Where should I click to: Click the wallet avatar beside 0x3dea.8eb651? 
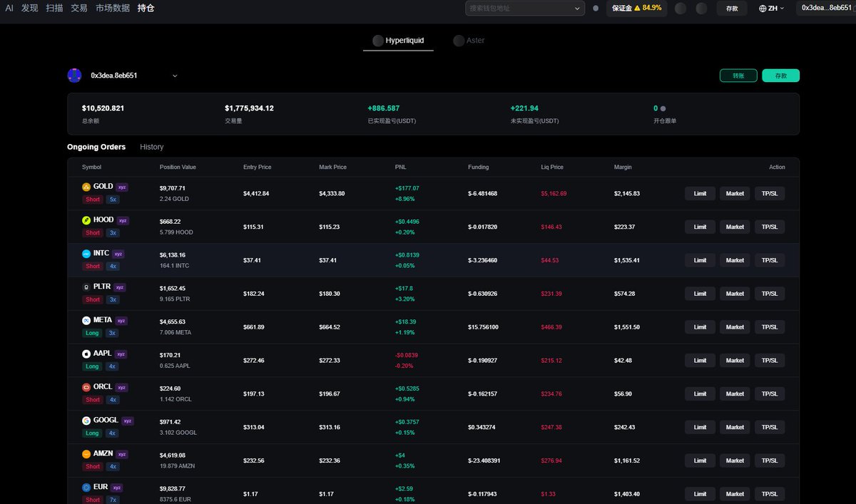click(x=74, y=75)
